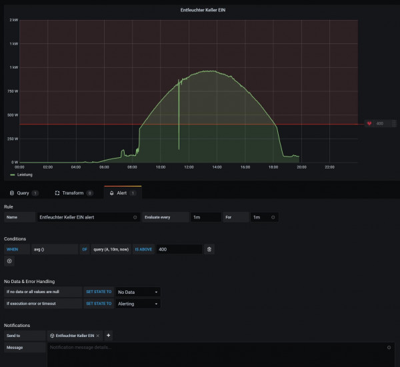
Task: Switch to the Transform tab
Action: [x=73, y=192]
